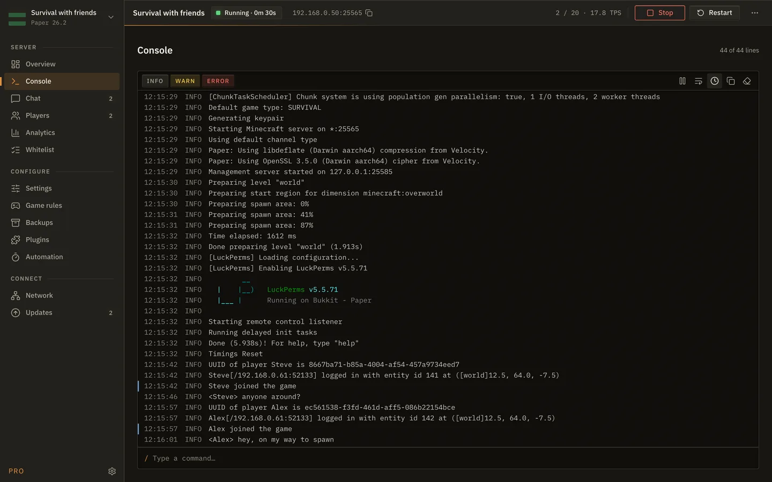The image size is (772, 482).
Task: Toggle timestamps with the clock icon
Action: pos(715,81)
